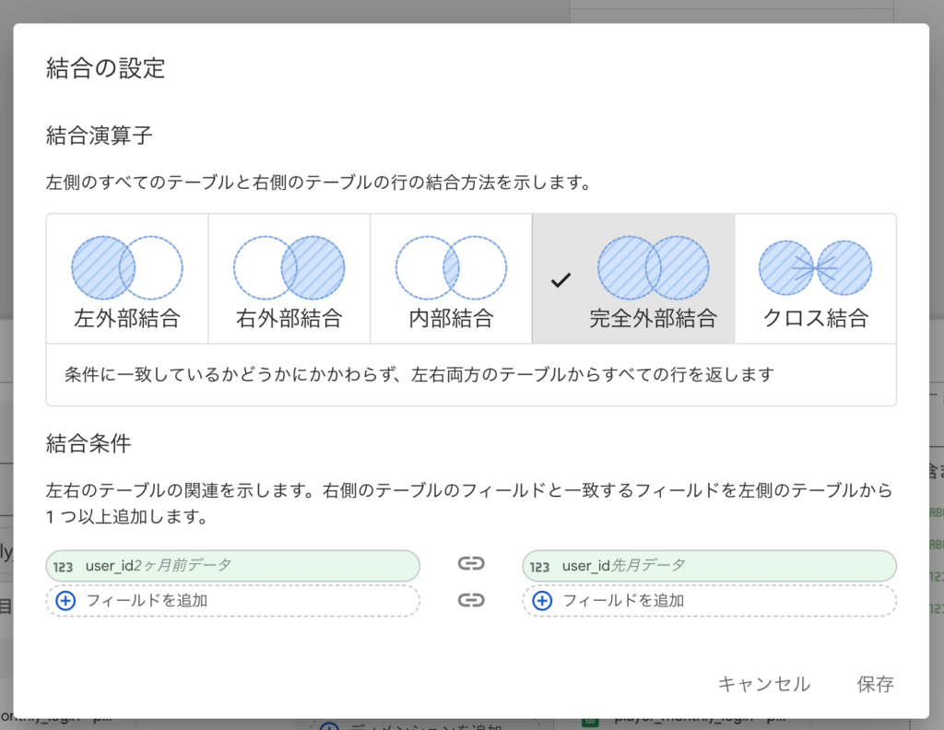The image size is (944, 730).
Task: Open the user_id 先月データ field selector
Action: 709,565
